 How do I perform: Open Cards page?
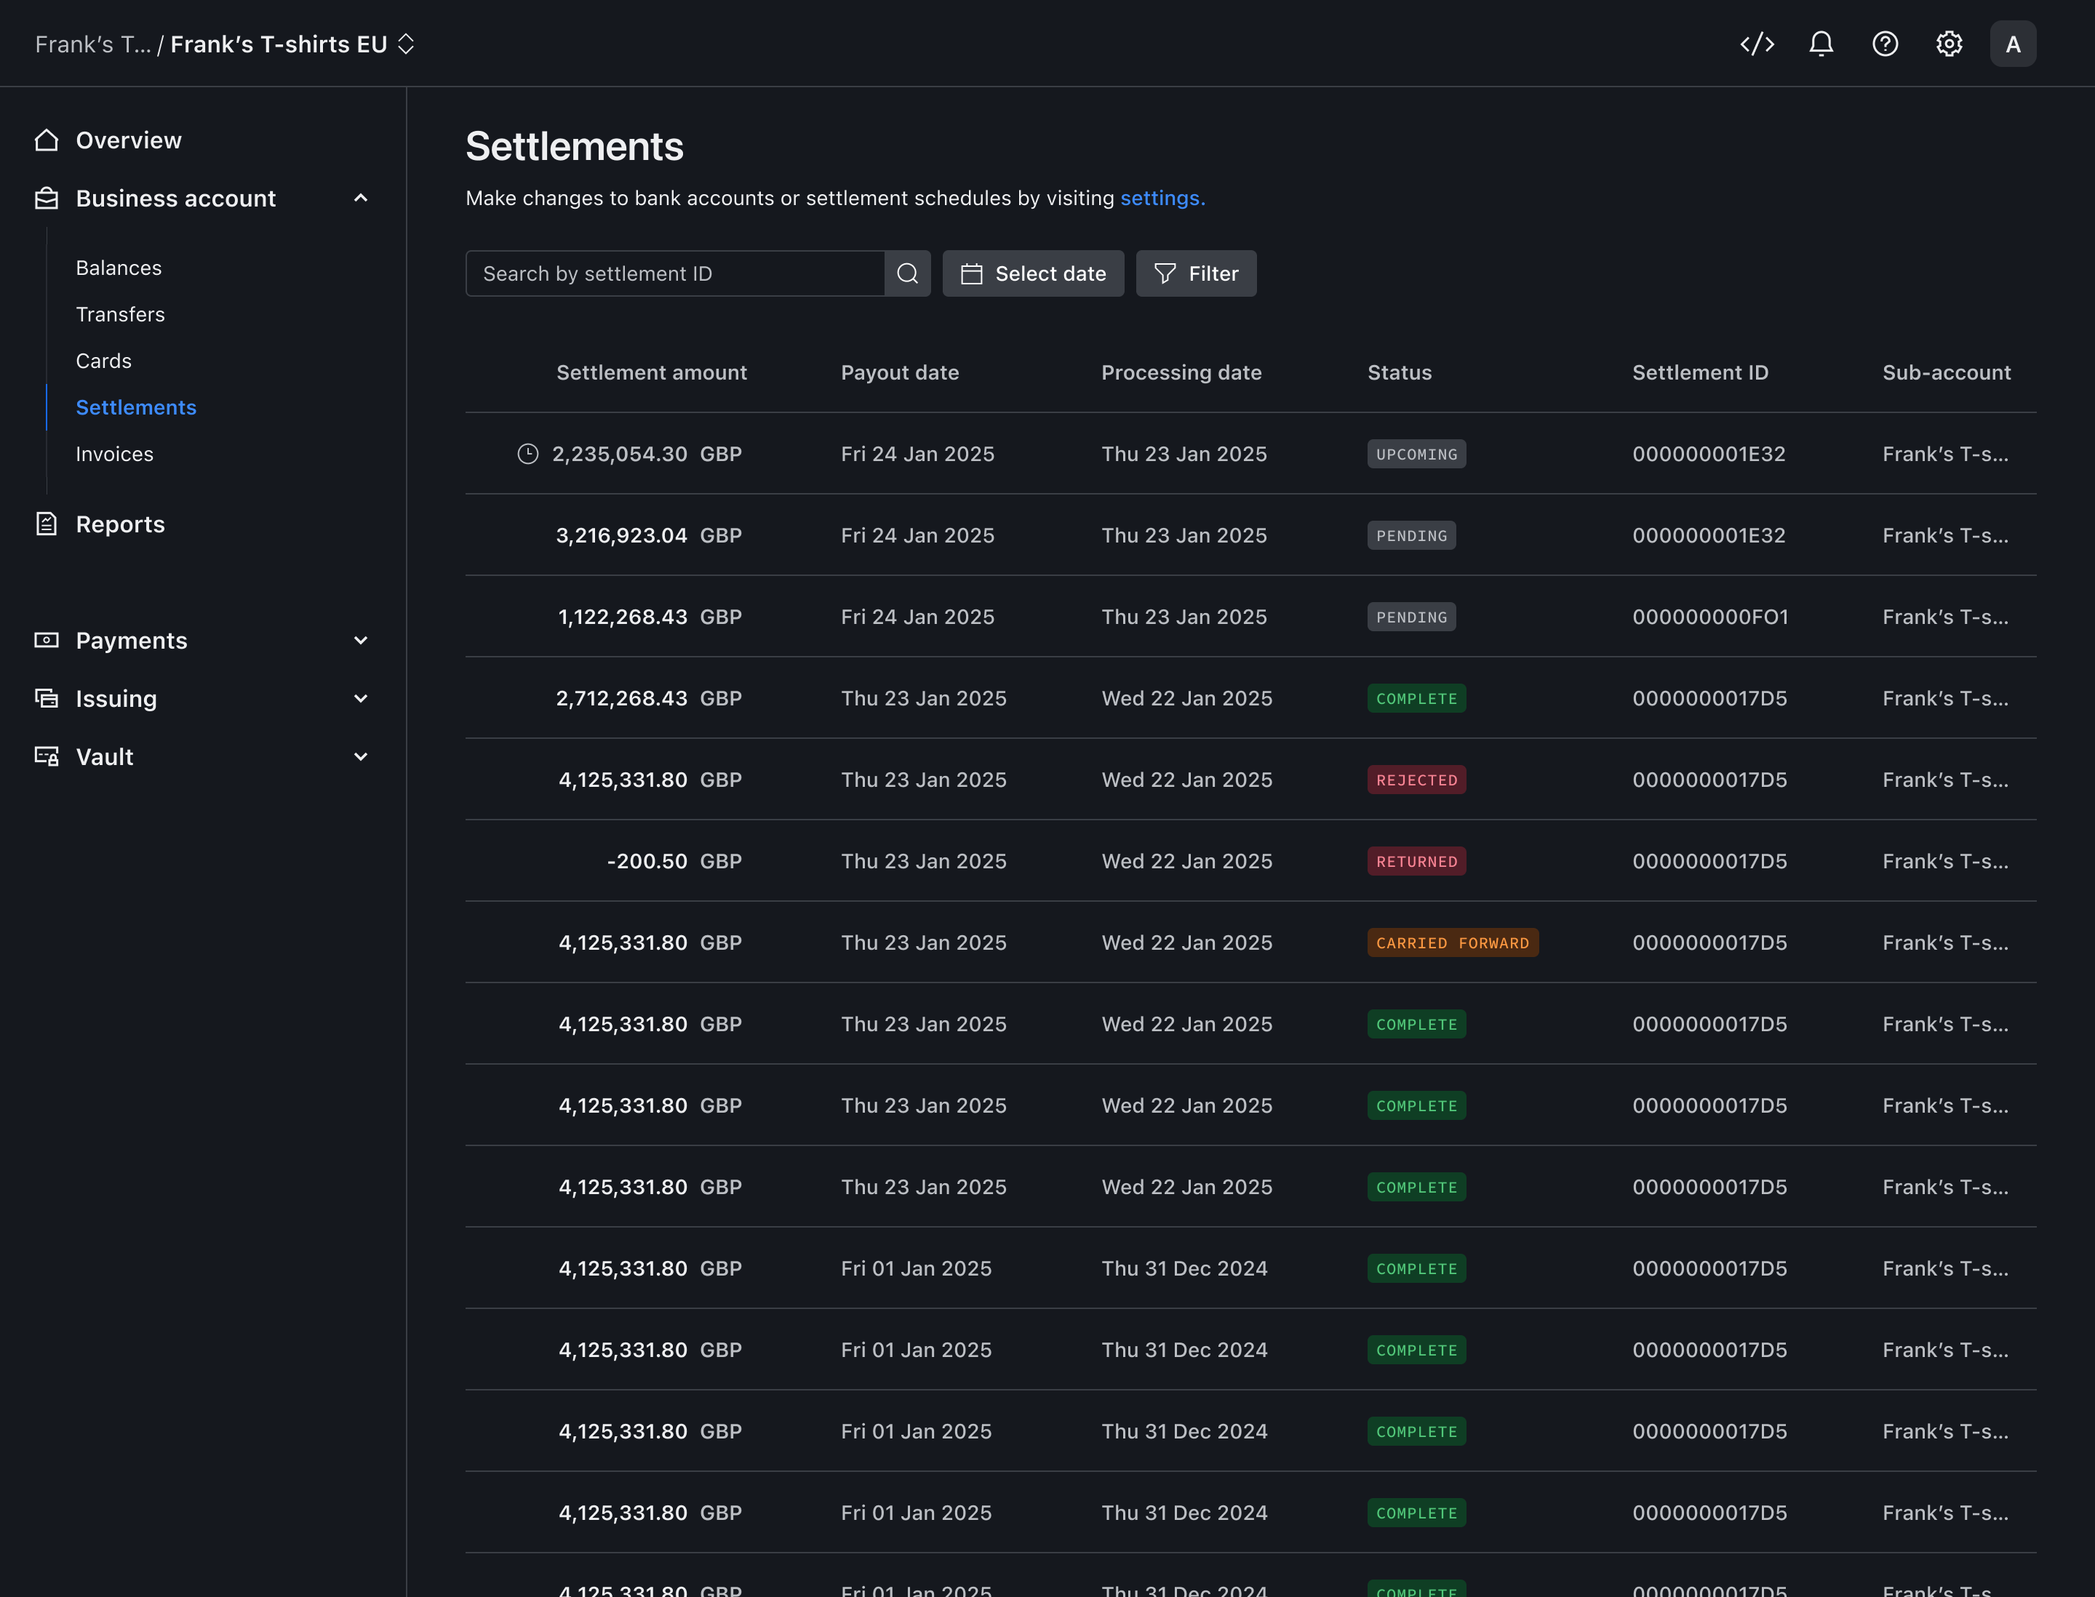(103, 361)
